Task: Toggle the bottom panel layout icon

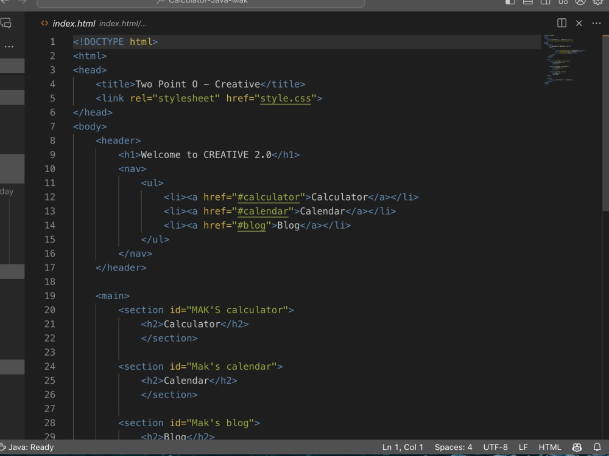Action: (528, 2)
